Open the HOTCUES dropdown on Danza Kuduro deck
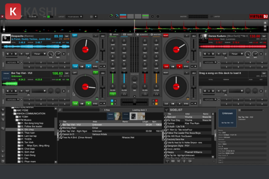This screenshot has width=269, height=179. 210,62
